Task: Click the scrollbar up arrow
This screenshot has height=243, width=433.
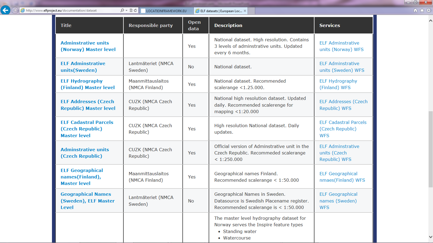Action: pos(431,21)
